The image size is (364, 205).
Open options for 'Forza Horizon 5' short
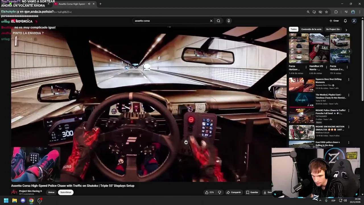[347, 67]
